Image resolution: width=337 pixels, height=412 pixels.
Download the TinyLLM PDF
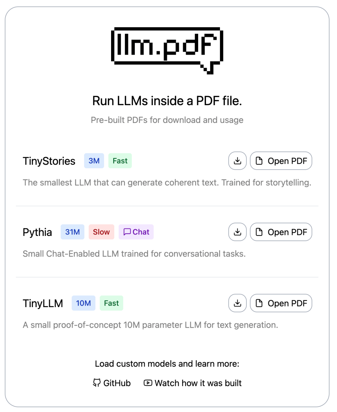237,303
